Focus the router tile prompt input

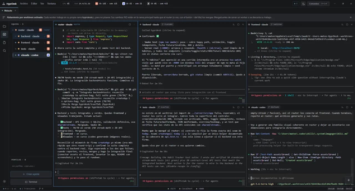pyautogui.click(x=96, y=172)
